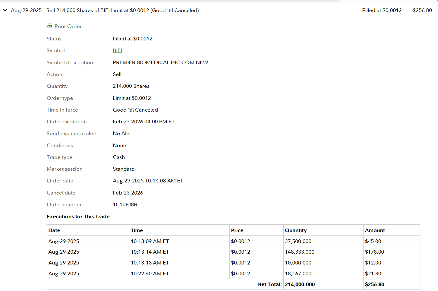Click execution time '10:13:14 AM ET'
This screenshot has height=291, width=438.
150,252
